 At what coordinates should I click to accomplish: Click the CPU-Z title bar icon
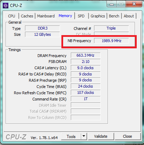point(6,6)
